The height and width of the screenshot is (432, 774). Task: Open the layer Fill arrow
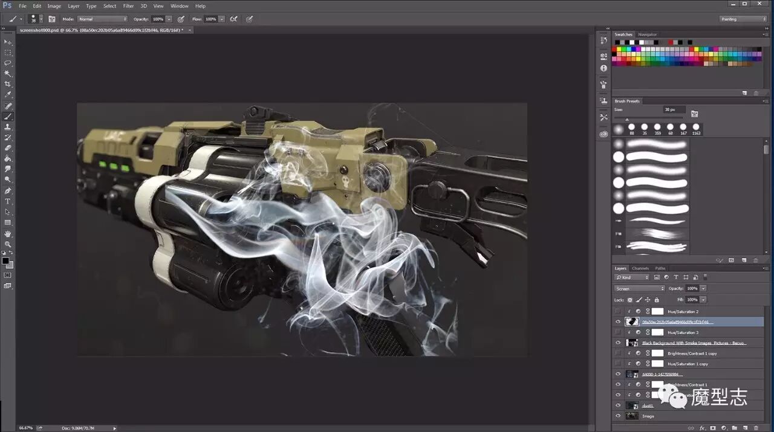click(x=703, y=300)
